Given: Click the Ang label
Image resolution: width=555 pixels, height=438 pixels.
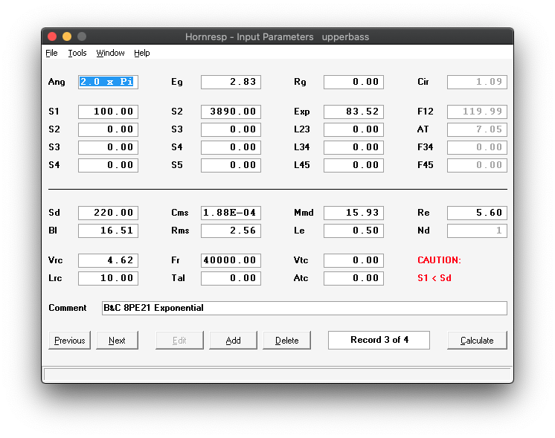Looking at the screenshot, I should tap(57, 82).
